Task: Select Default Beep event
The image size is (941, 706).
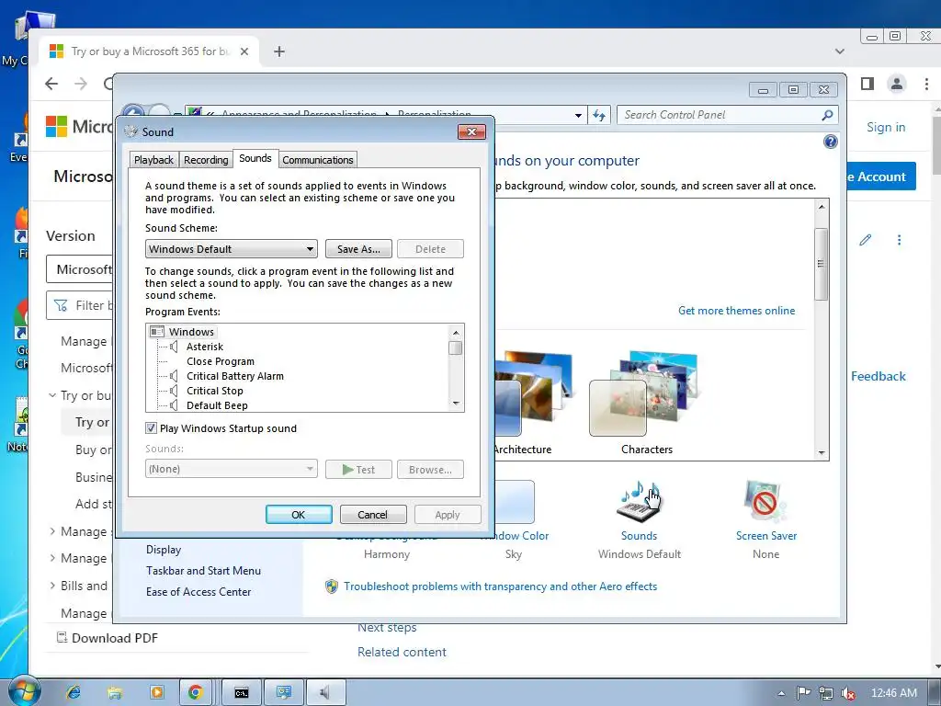Action: [217, 405]
